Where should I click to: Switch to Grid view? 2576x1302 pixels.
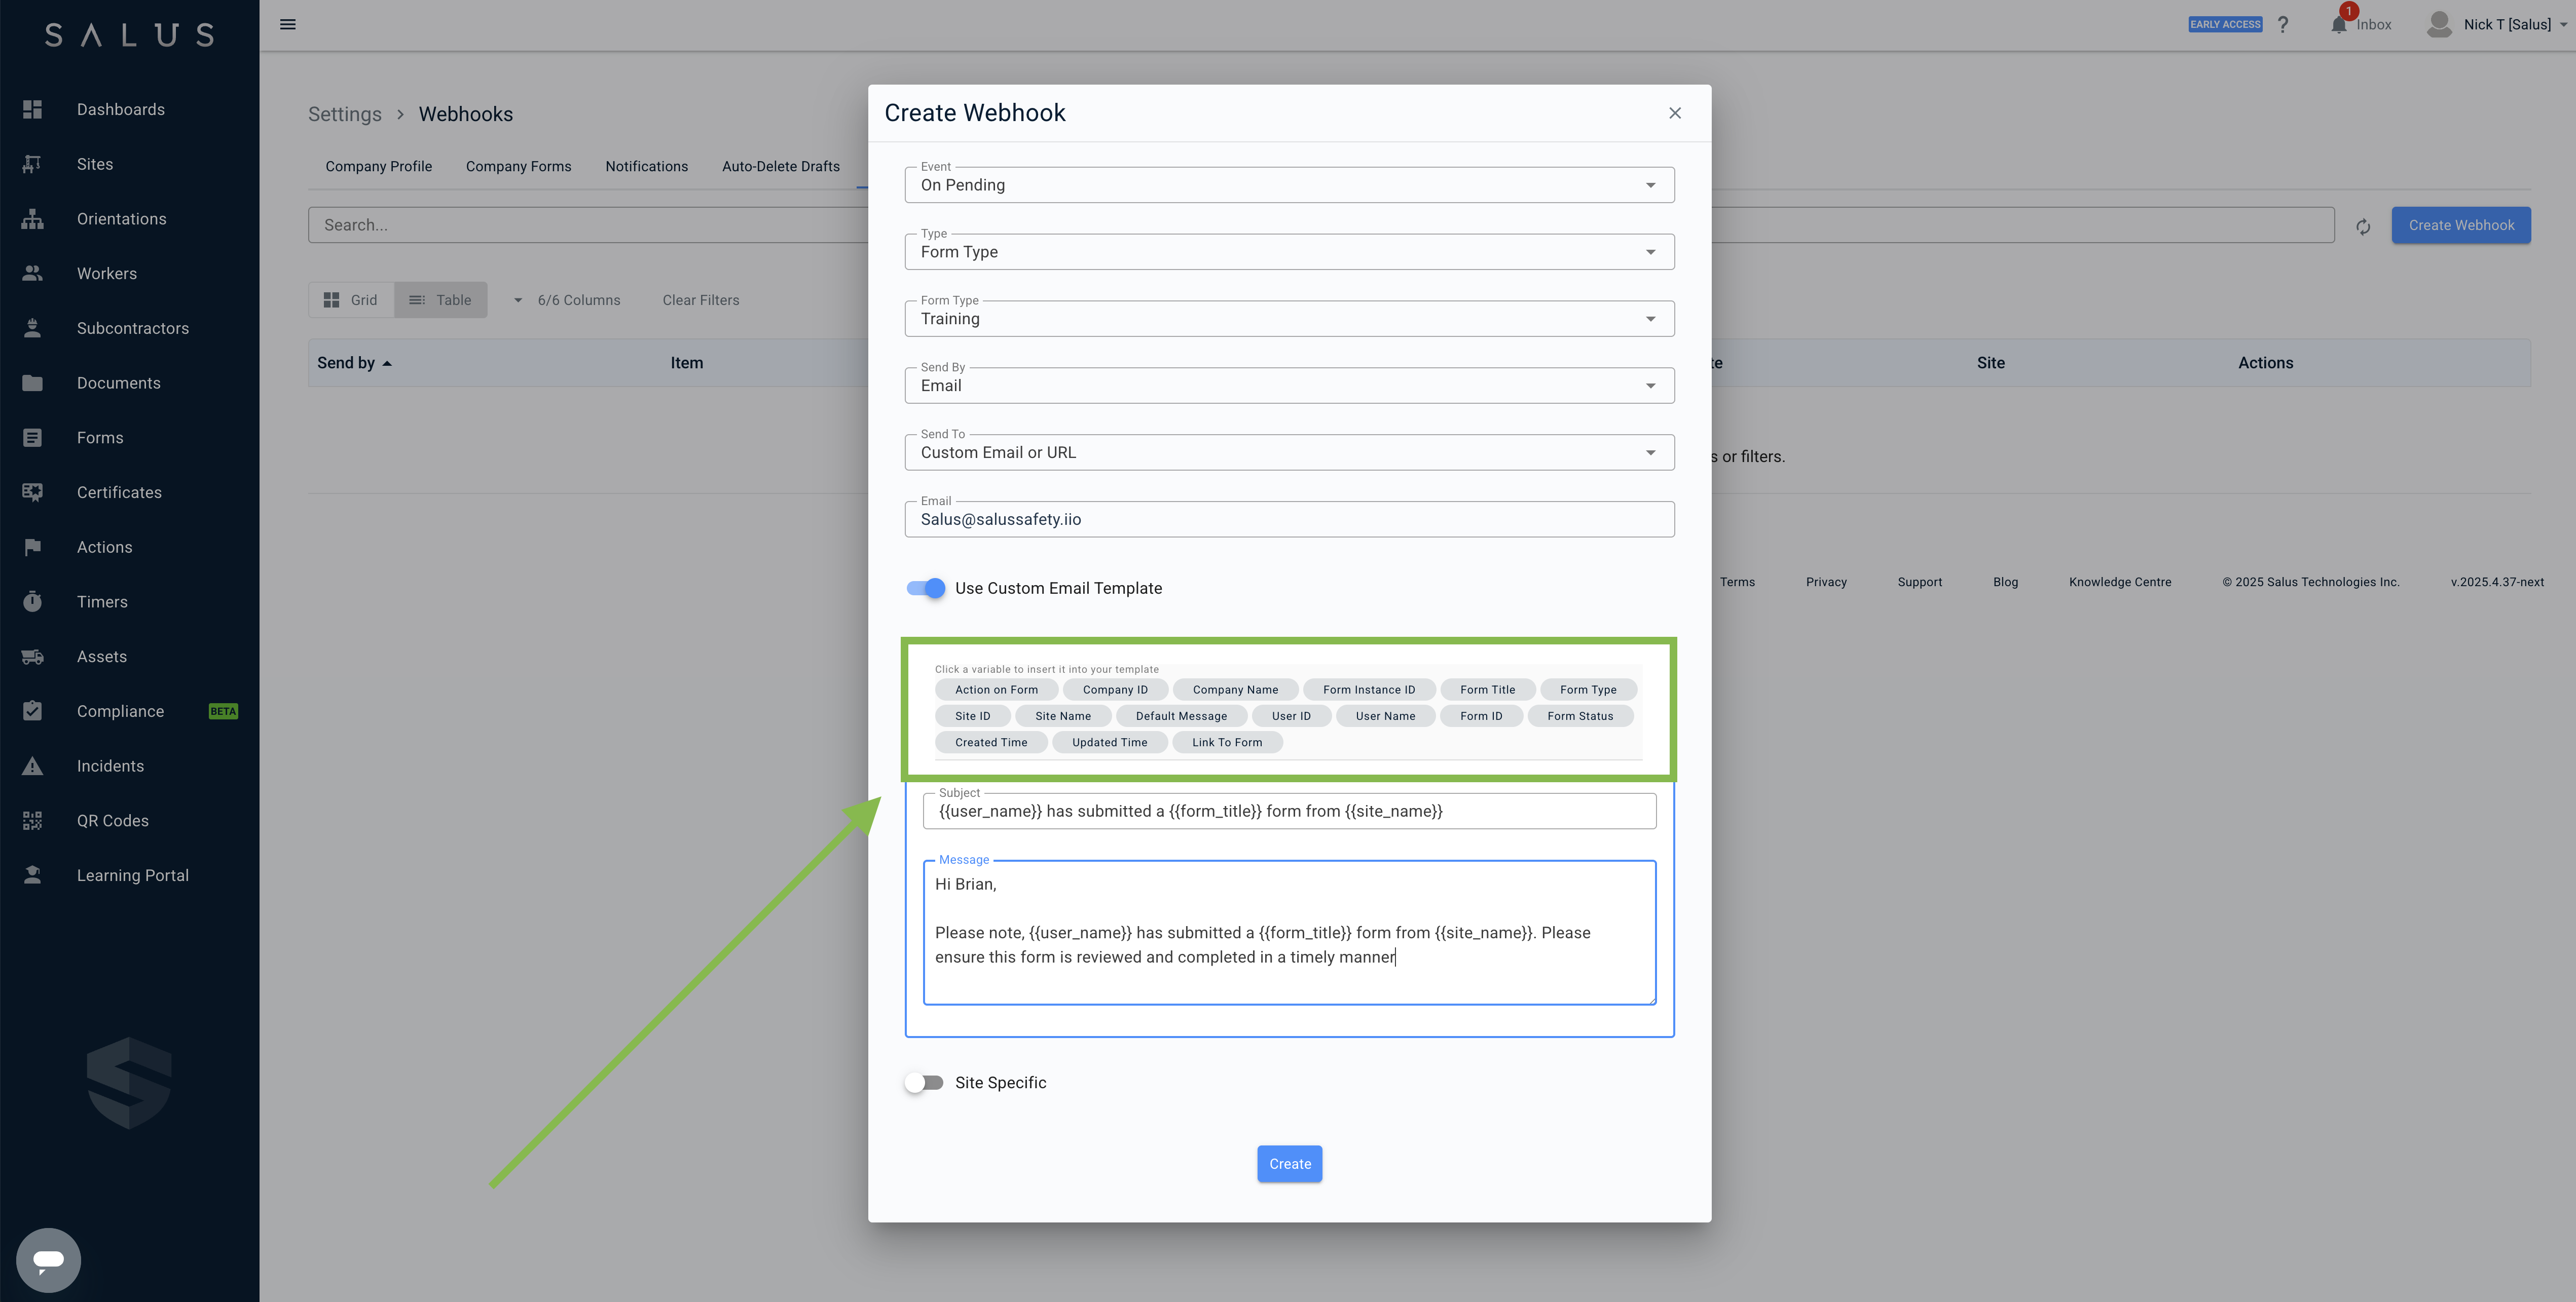[x=351, y=300]
